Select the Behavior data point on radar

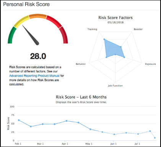106,57
